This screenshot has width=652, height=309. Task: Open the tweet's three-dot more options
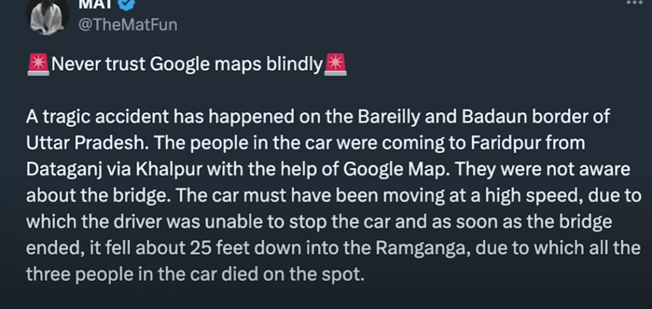635,3
